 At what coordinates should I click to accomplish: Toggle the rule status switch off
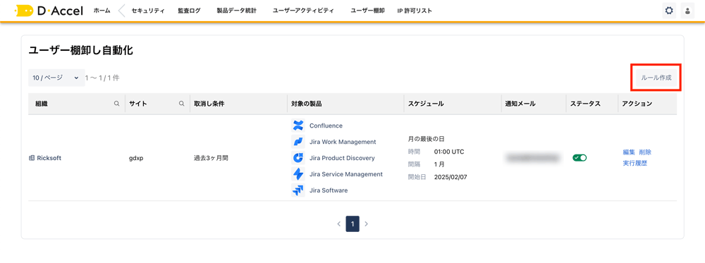pos(580,158)
